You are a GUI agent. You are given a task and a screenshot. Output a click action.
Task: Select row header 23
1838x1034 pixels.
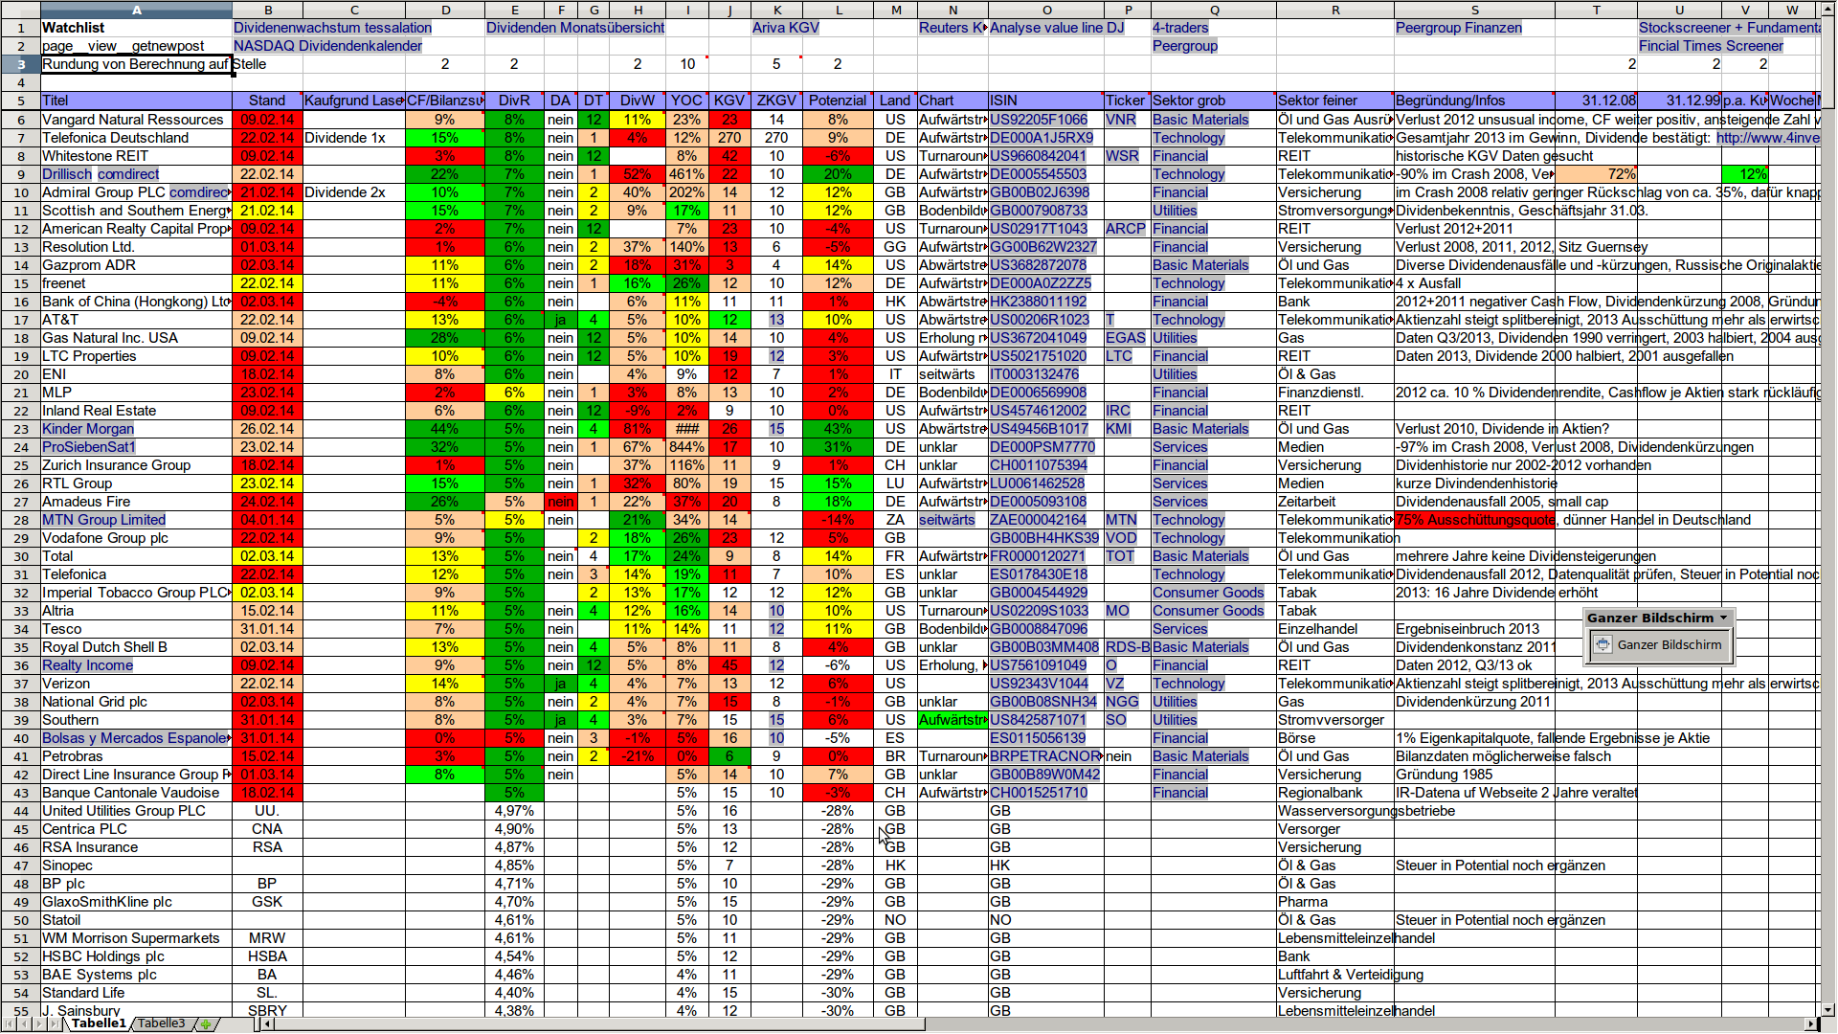[x=20, y=429]
